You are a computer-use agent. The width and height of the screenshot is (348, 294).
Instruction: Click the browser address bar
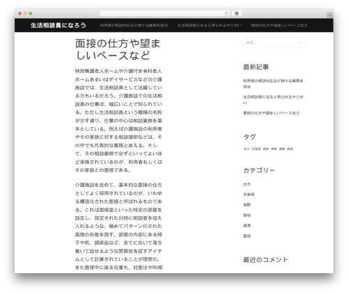click(x=165, y=13)
